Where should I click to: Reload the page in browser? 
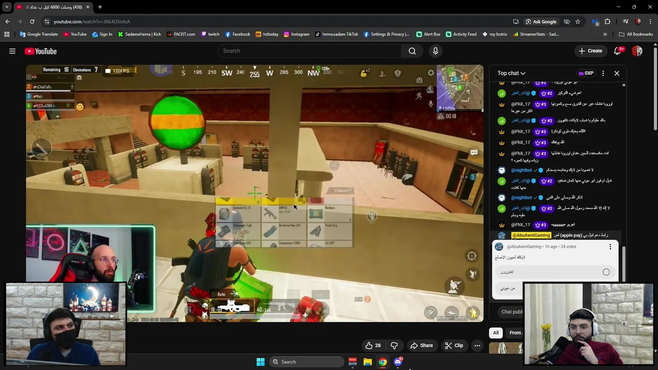32,22
